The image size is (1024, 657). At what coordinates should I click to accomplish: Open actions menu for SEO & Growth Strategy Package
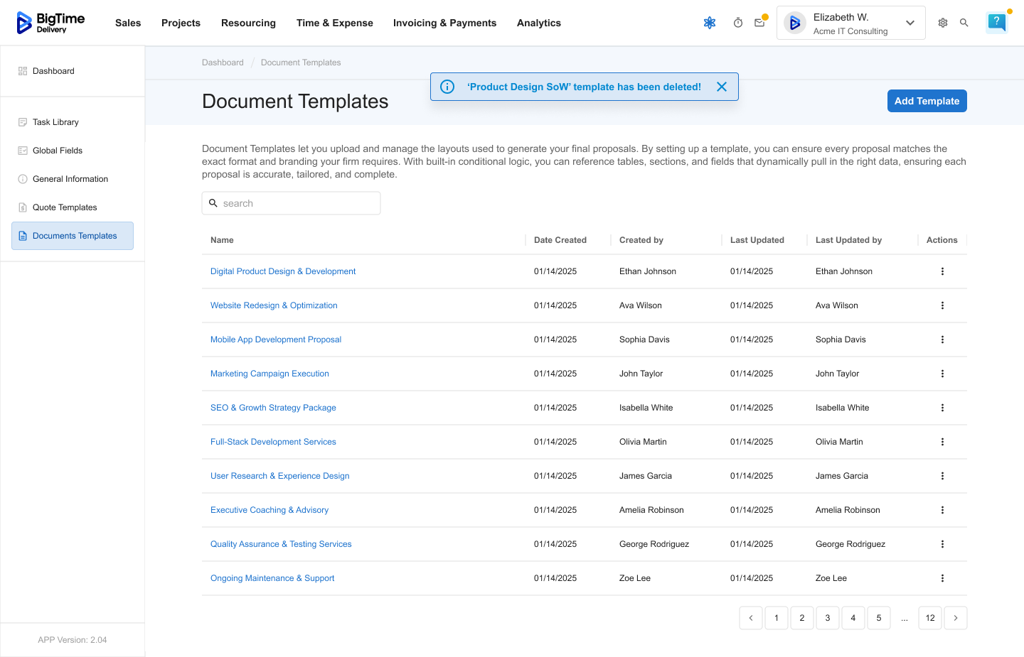coord(942,408)
